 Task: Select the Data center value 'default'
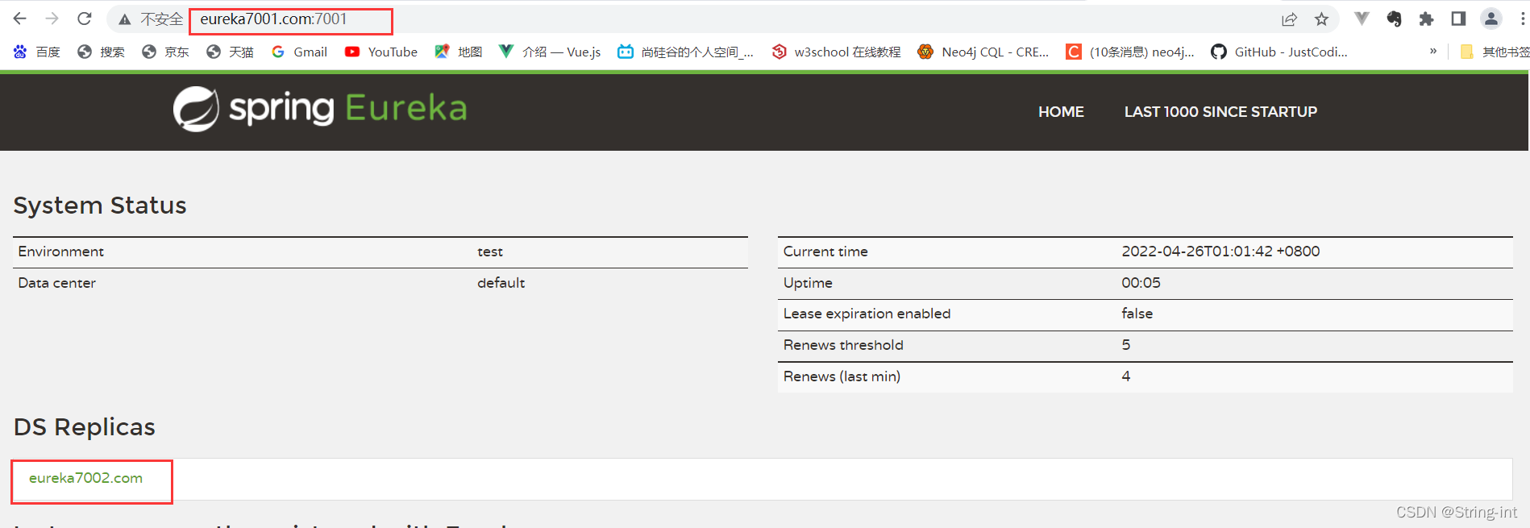tap(501, 283)
